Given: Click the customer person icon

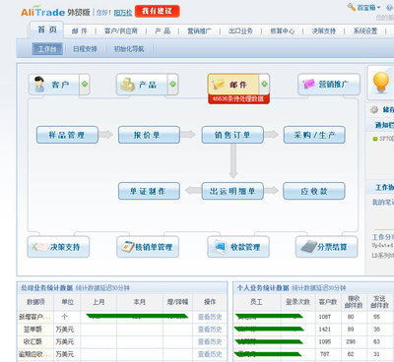Looking at the screenshot, I should coord(39,85).
